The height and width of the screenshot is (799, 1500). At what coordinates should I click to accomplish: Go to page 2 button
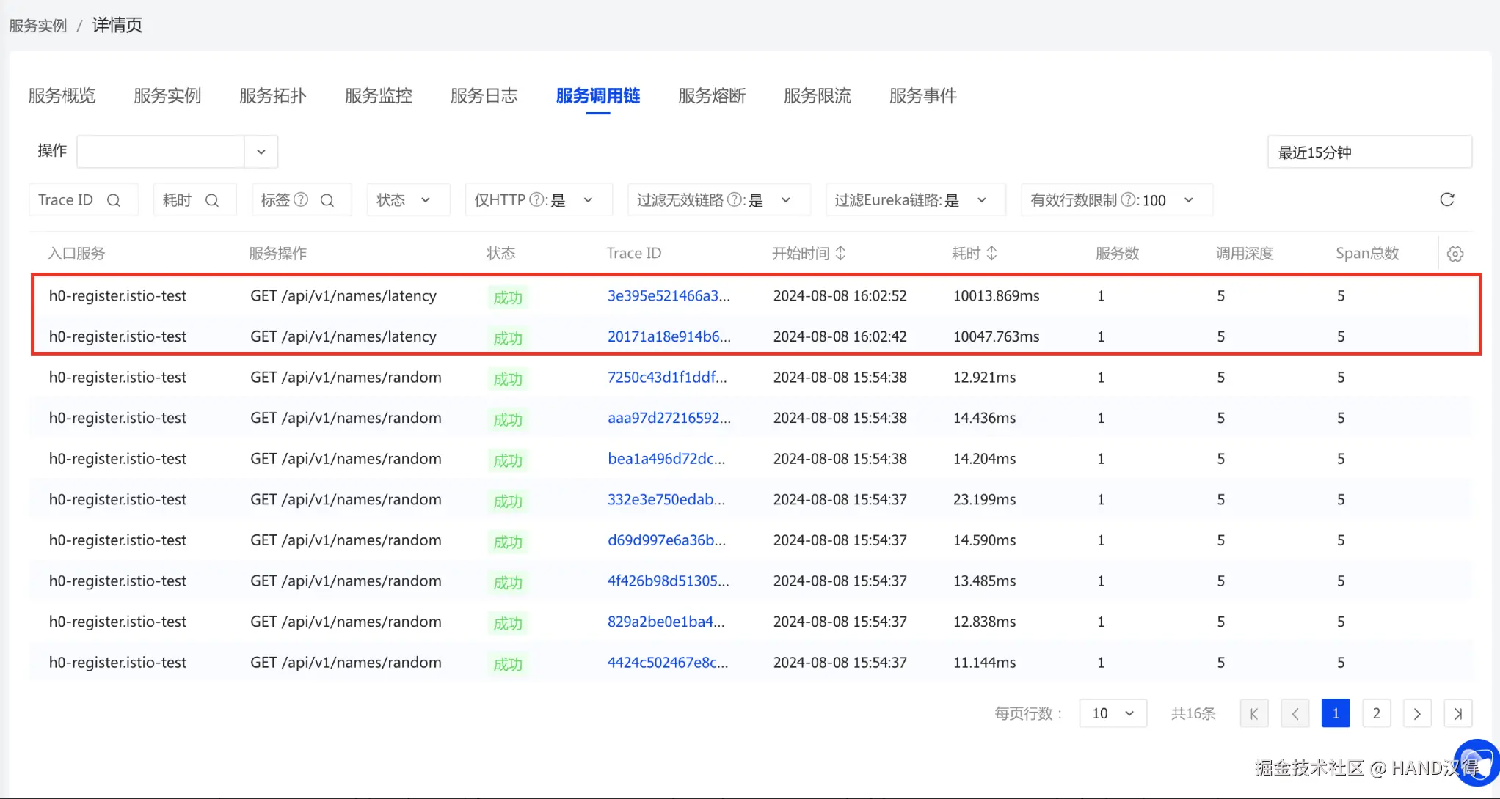click(1376, 713)
